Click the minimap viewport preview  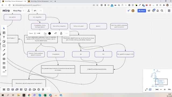coord(161,82)
